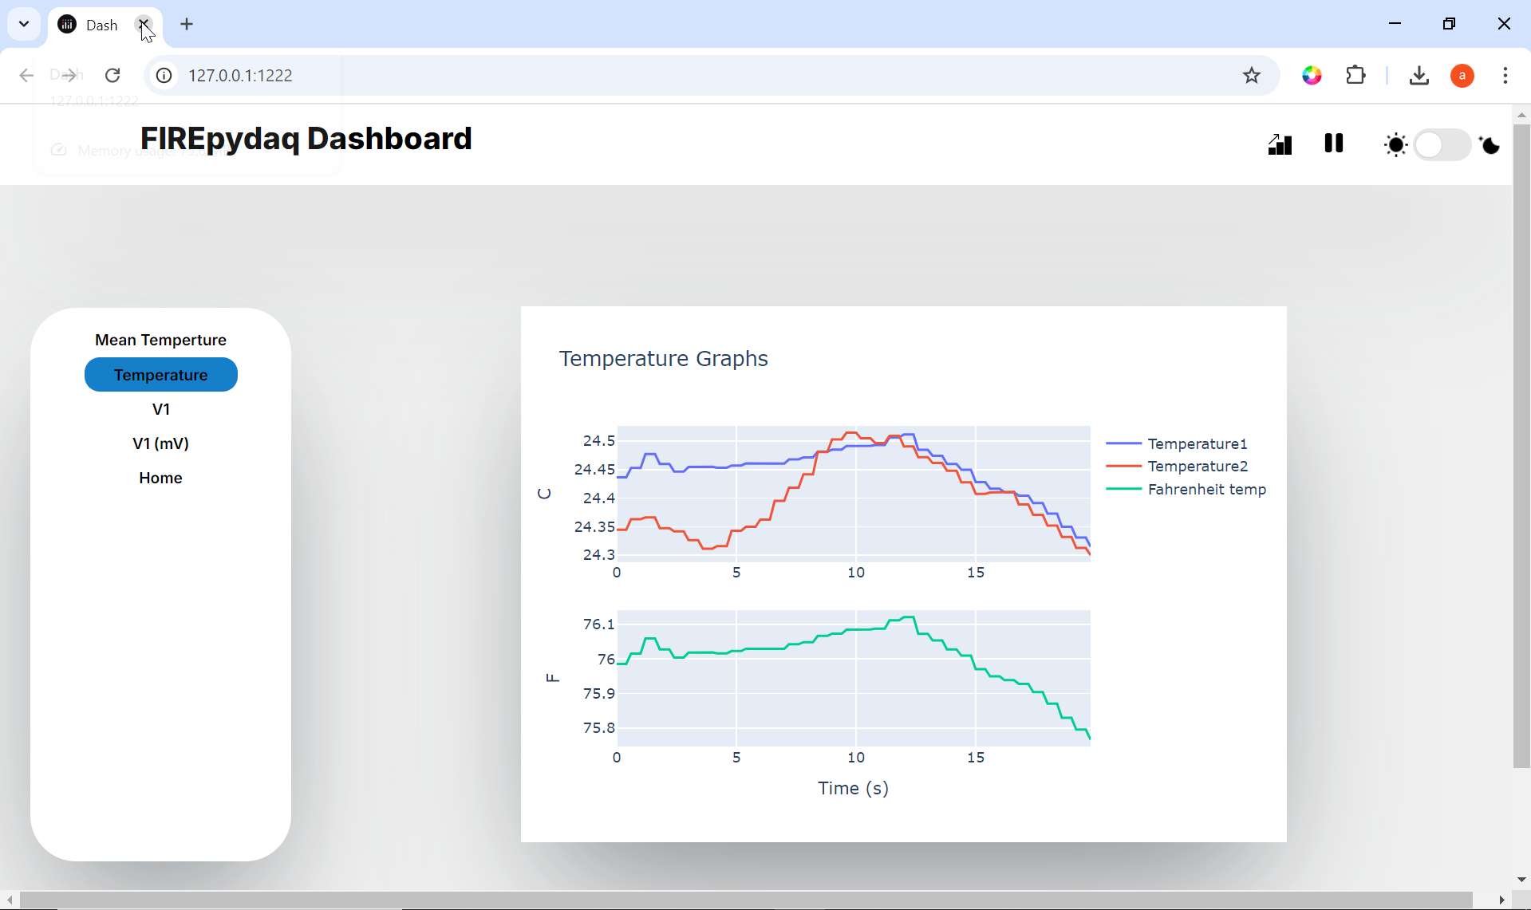Click the C y-axis label
Screen dimensions: 1531x910
[544, 494]
